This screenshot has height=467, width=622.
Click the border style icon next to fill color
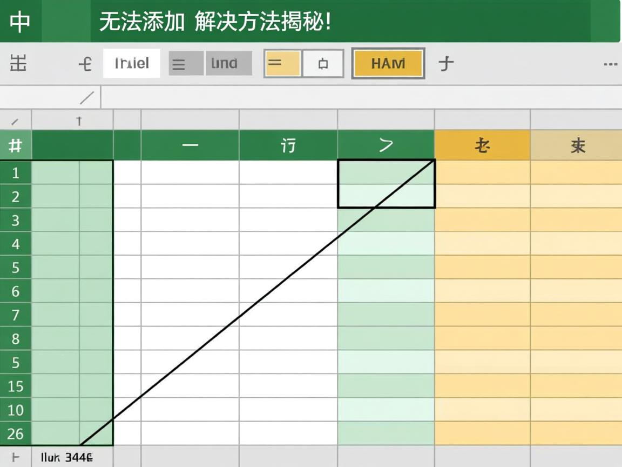[322, 63]
